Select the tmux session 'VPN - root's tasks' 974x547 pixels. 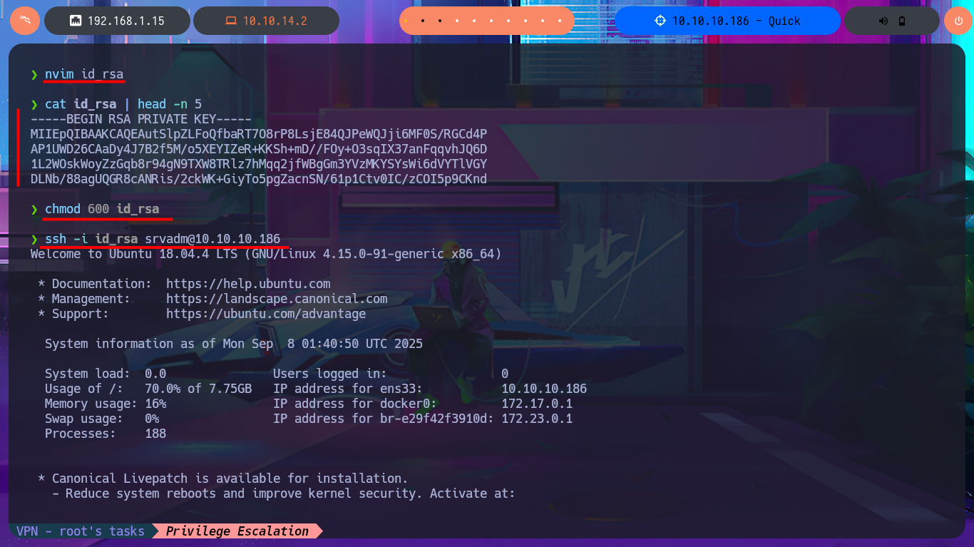[80, 531]
